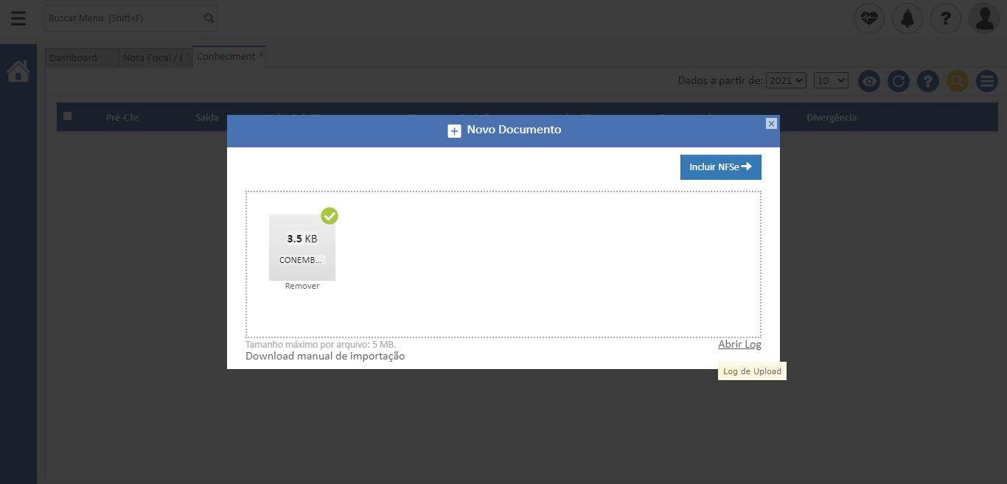
Task: Click the orange search magnifier icon
Action: (x=957, y=81)
